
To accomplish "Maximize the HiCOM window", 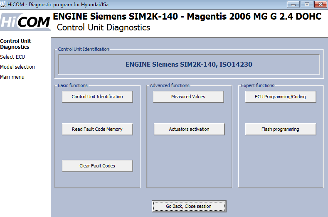I will coord(307,5).
